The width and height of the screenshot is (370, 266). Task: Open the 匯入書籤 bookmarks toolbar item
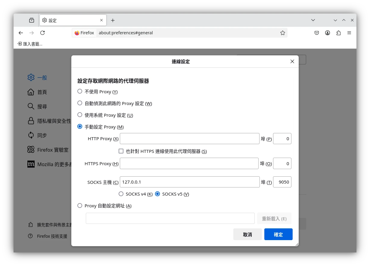(30, 44)
